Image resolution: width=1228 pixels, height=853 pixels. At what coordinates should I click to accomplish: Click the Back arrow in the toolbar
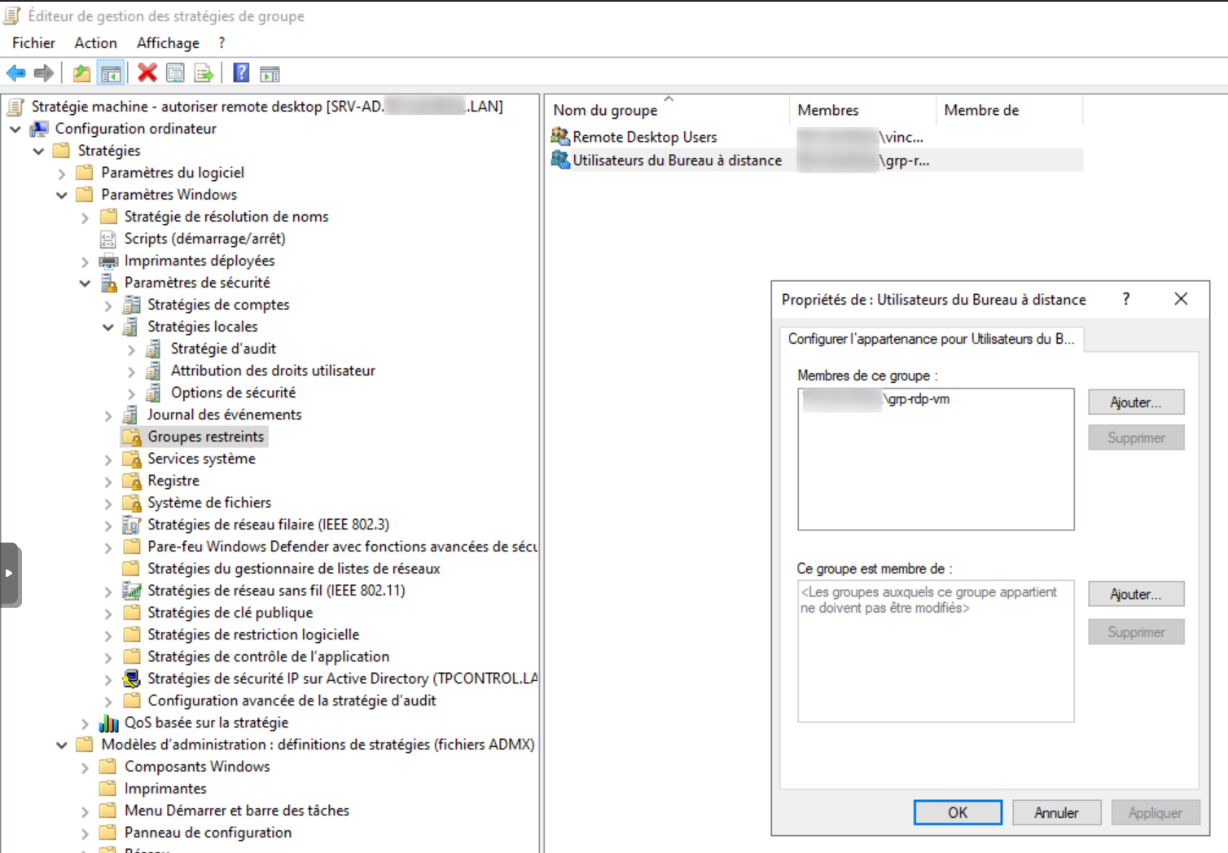click(15, 73)
